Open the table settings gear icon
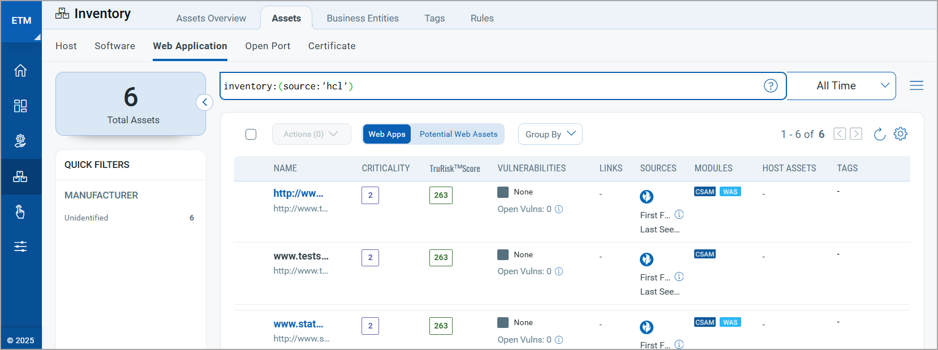Screen dimensions: 938x350 (900, 134)
